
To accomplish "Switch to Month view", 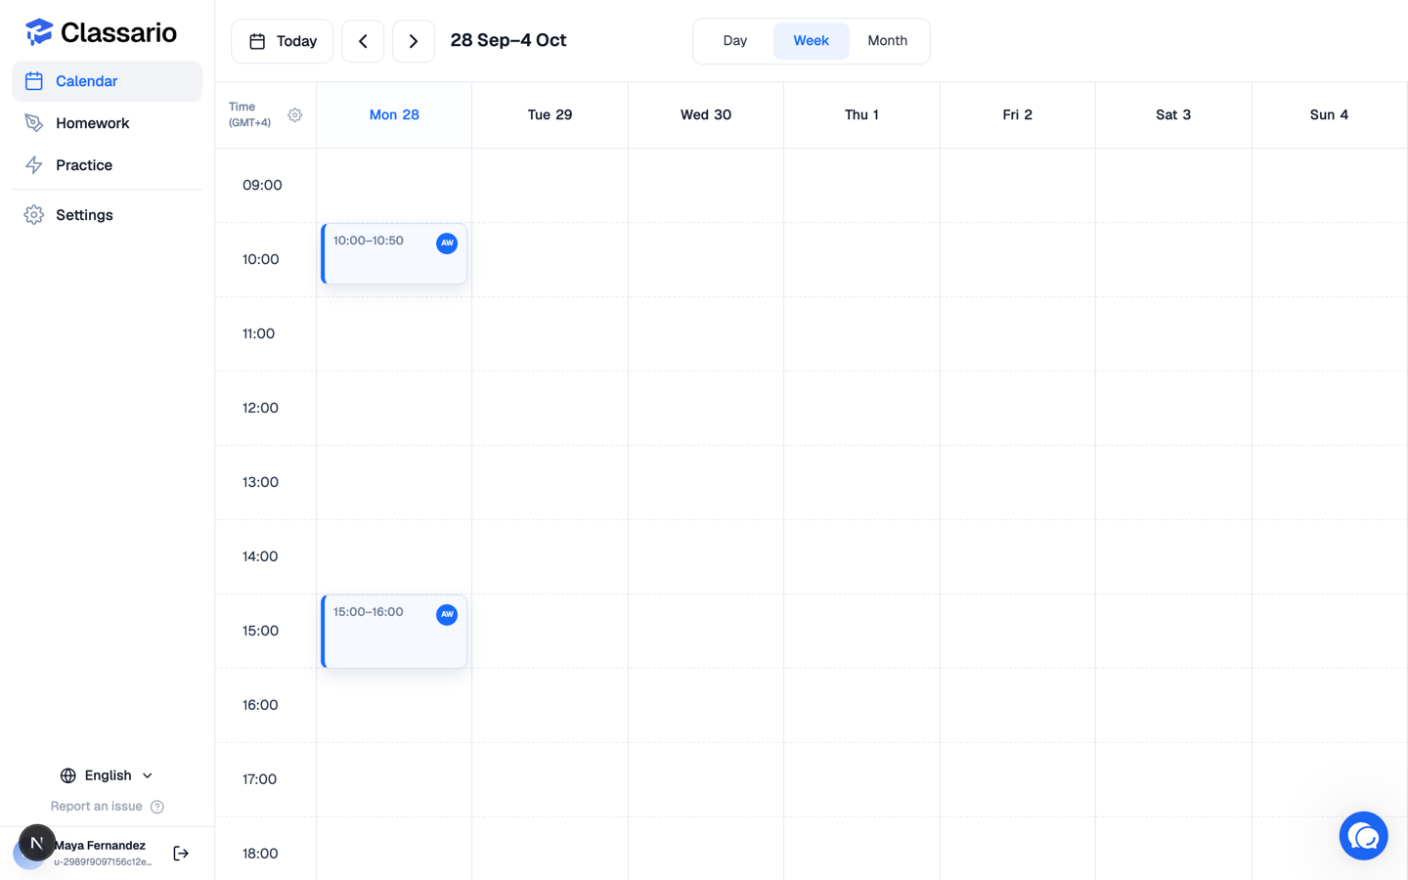I will pyautogui.click(x=888, y=41).
